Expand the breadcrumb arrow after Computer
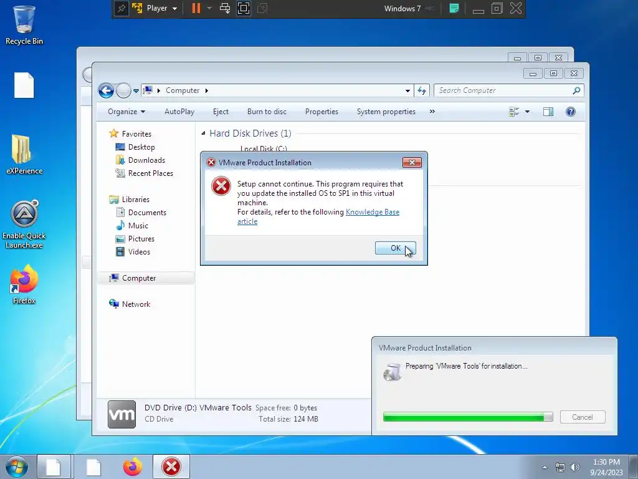 [207, 90]
